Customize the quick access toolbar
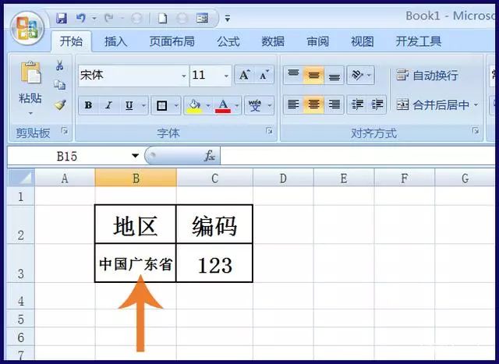 227,19
